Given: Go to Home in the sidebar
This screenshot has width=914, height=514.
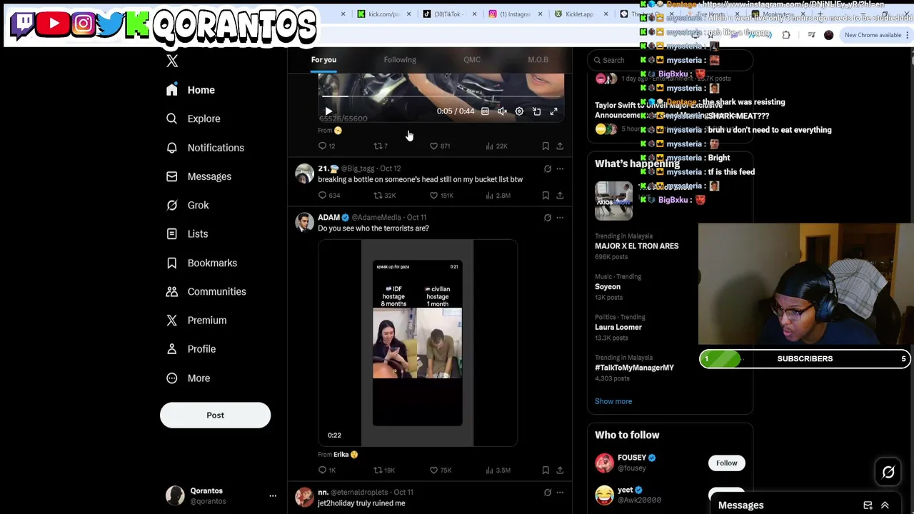Looking at the screenshot, I should tap(191, 90).
